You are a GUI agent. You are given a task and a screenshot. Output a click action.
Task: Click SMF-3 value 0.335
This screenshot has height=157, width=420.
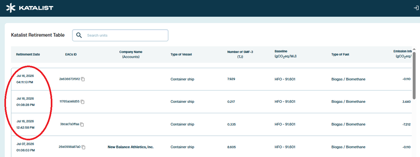coord(231,124)
